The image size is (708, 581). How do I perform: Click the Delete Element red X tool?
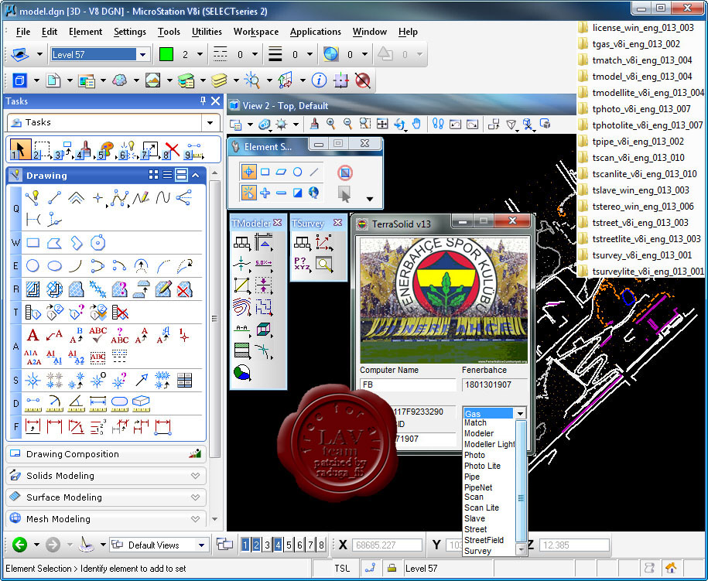tap(172, 149)
